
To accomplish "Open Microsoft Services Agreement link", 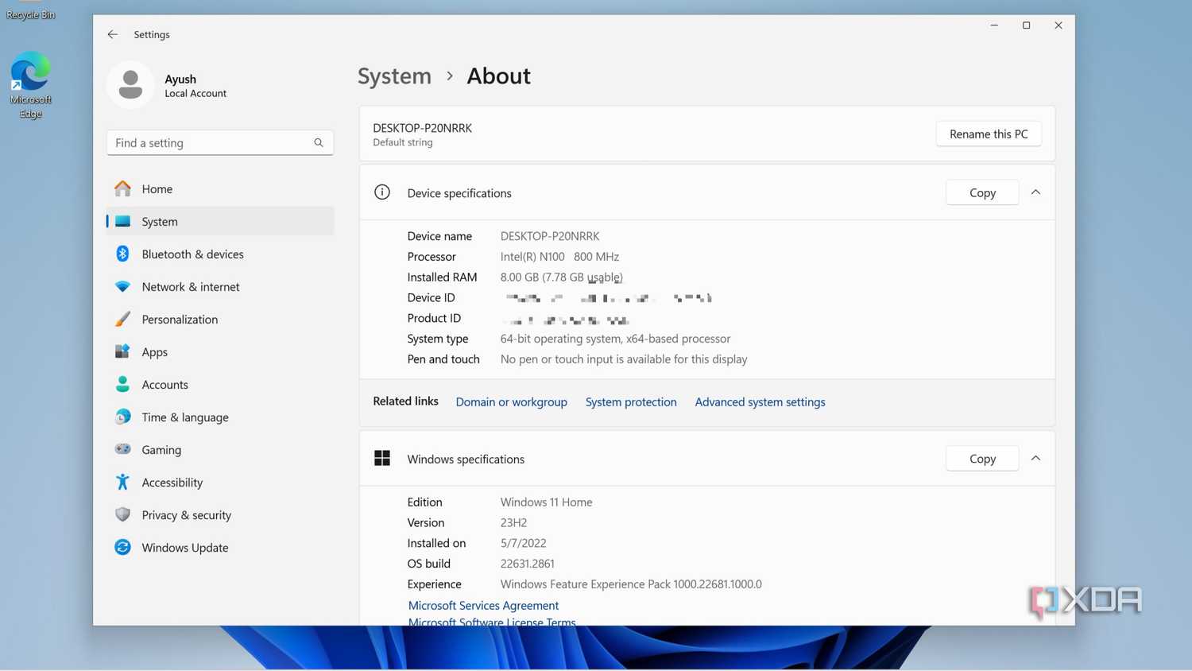I will coord(483,605).
